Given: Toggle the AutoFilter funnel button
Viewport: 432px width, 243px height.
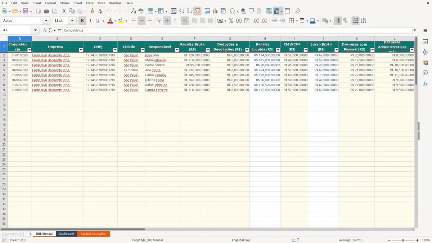Looking at the screenshot, I should coord(198,11).
